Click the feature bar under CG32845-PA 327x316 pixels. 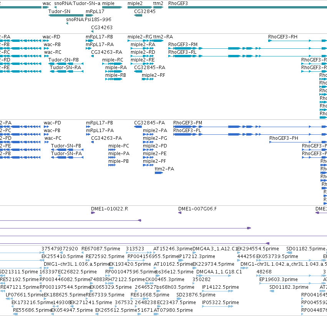tap(138, 127)
